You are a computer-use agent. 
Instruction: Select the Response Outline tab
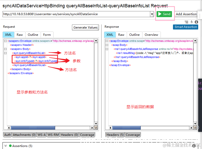click(x=135, y=35)
